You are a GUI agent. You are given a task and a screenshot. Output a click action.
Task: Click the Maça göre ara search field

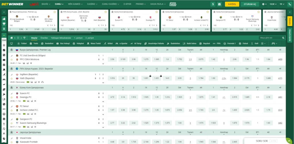click(270, 38)
